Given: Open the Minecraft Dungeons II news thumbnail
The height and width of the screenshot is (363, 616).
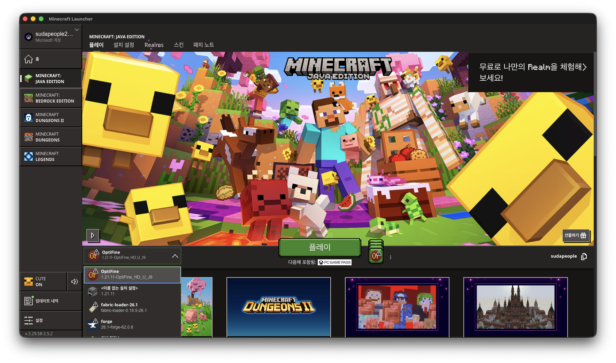Looking at the screenshot, I should point(279,307).
